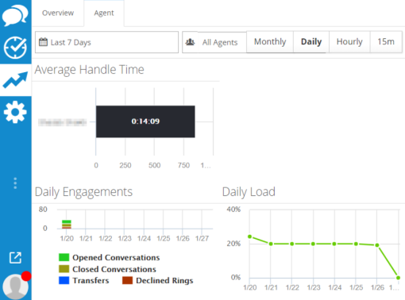Expand the three-dot more options icon
405x300 pixels.
(15, 183)
